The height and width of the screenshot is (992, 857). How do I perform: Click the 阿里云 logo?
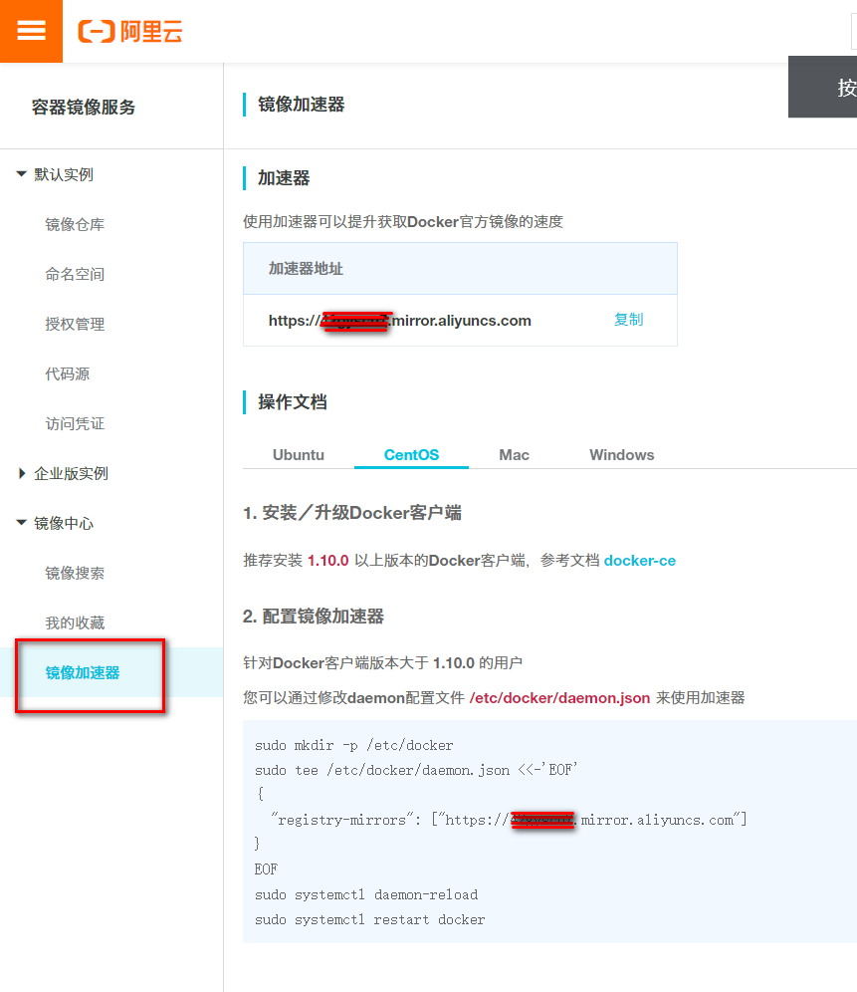[130, 31]
